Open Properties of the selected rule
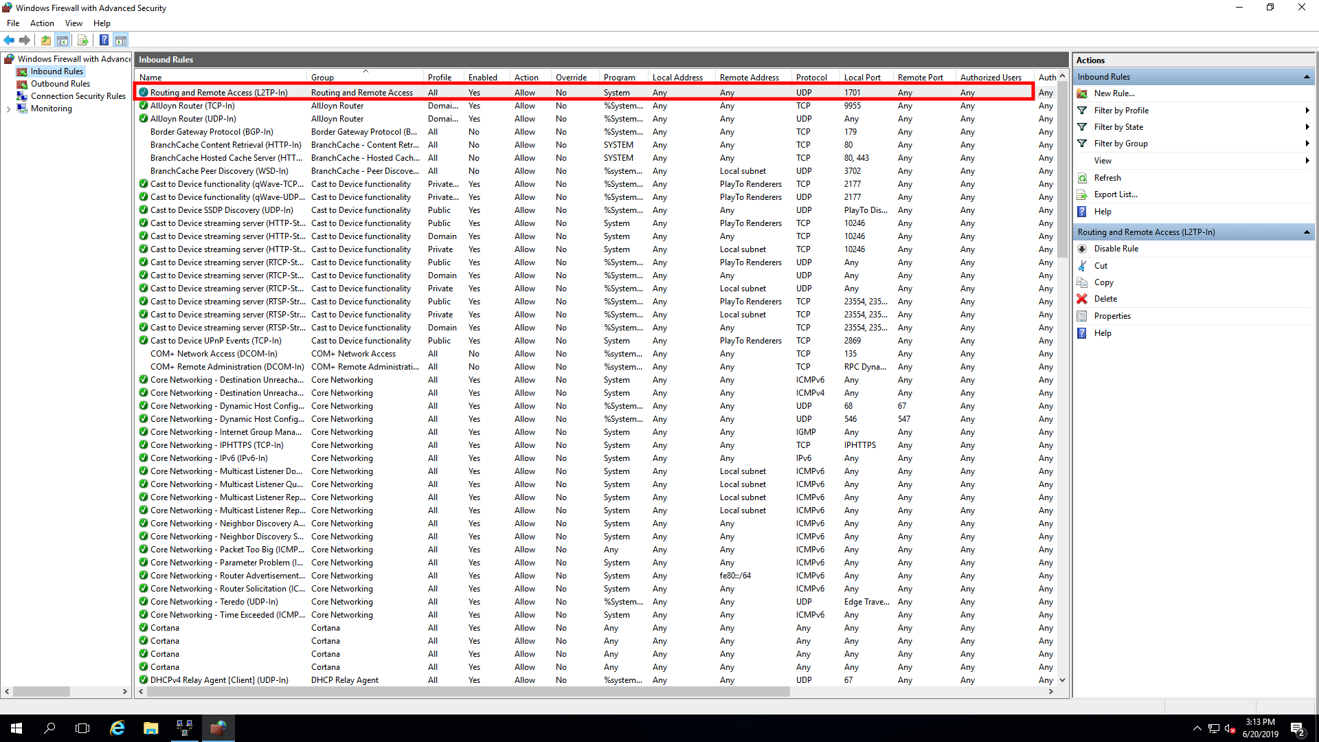This screenshot has width=1319, height=742. click(1112, 316)
